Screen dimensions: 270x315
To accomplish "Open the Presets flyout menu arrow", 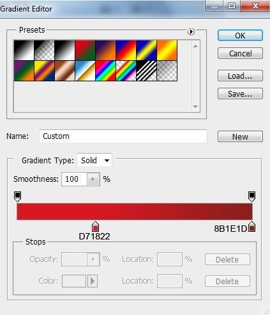I will click(x=191, y=32).
